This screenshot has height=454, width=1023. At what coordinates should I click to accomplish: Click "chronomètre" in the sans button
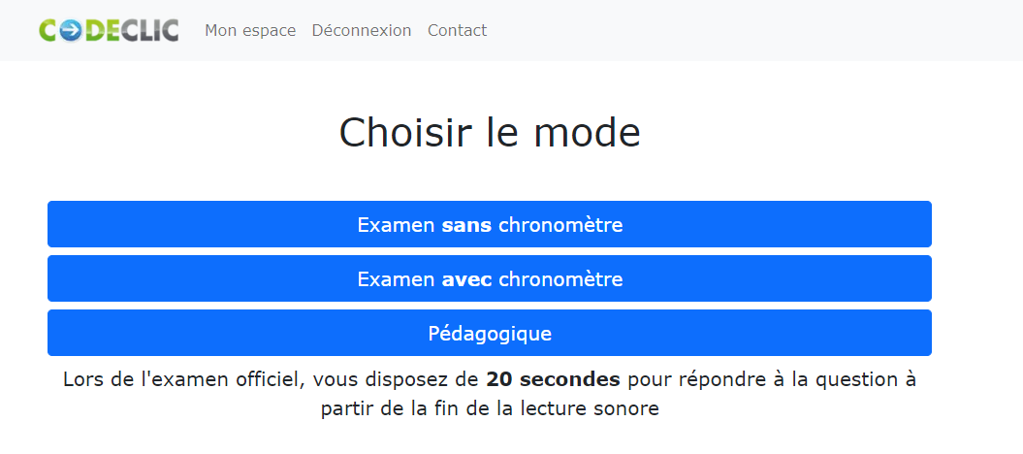click(560, 225)
